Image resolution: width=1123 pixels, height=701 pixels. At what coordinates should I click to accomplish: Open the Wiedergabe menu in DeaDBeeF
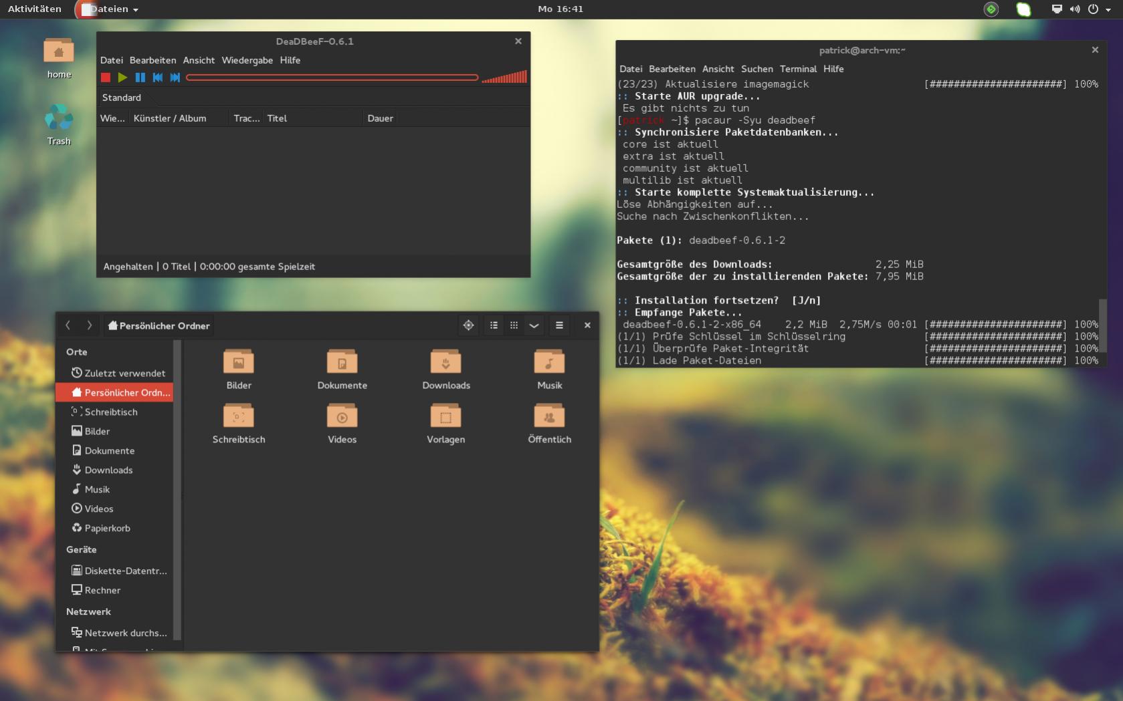tap(247, 60)
